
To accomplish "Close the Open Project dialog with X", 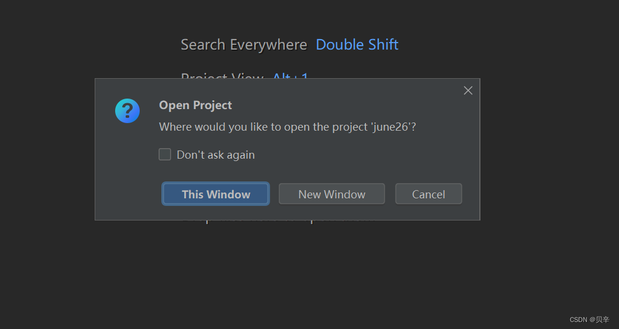I will click(x=468, y=90).
